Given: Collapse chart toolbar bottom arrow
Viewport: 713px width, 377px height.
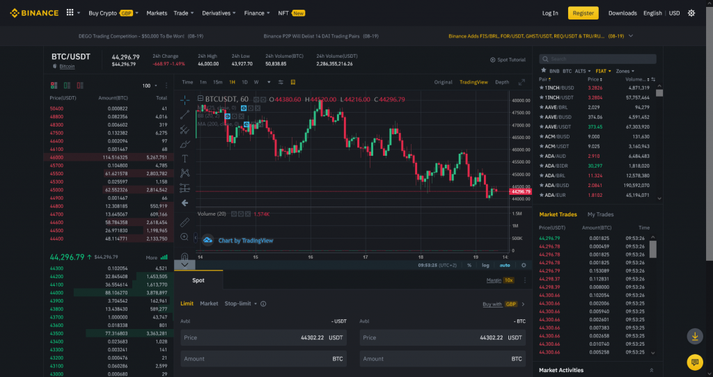Looking at the screenshot, I should point(185,265).
